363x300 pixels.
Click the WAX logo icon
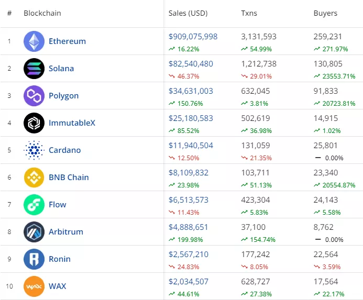(x=34, y=286)
